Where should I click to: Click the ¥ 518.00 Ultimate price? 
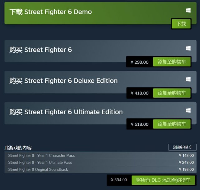[x=140, y=124]
